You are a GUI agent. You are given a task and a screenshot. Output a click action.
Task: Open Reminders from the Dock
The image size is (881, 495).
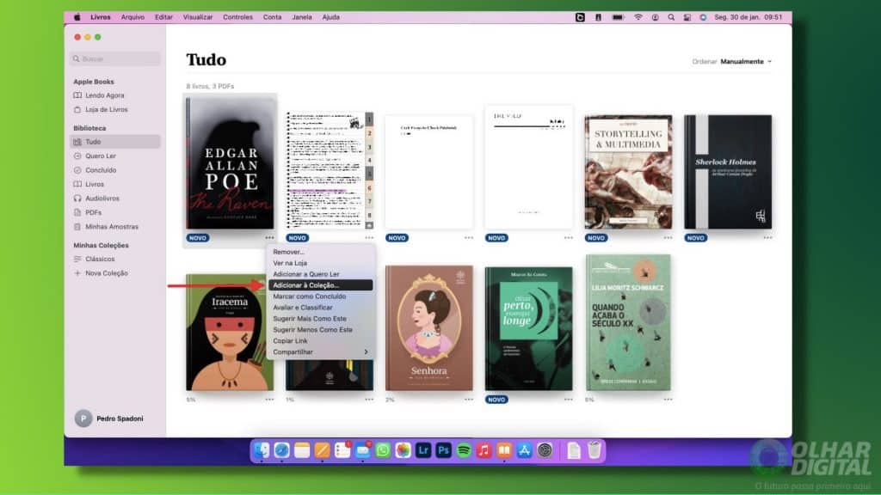click(x=342, y=450)
